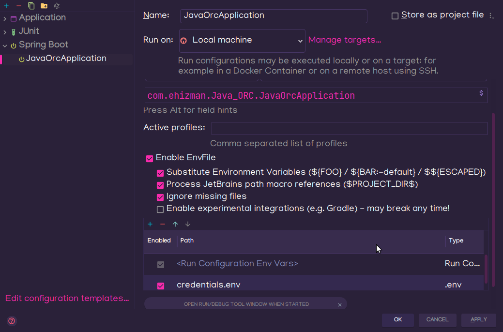Move configuration into new folder
The height and width of the screenshot is (332, 503).
pos(44,6)
